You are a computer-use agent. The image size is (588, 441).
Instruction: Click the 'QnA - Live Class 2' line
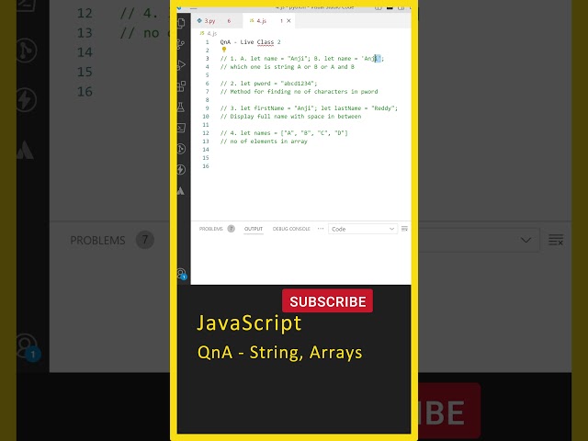pyautogui.click(x=250, y=42)
